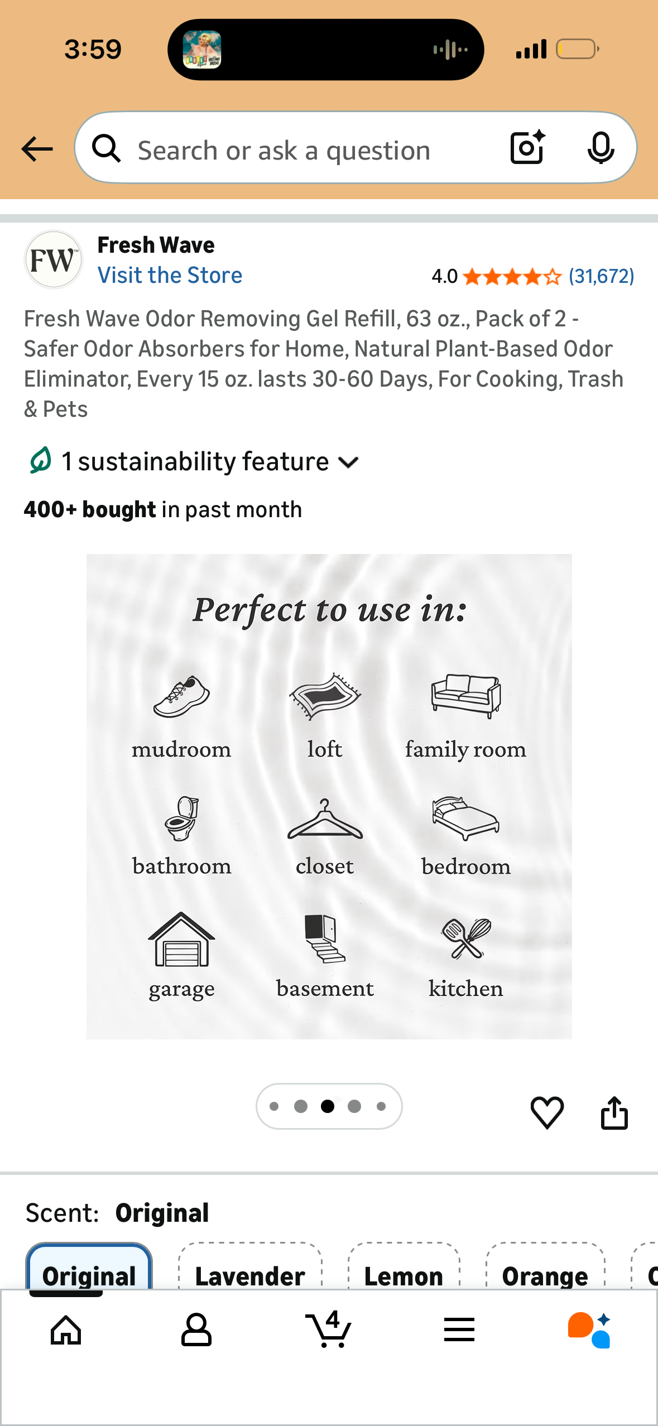This screenshot has width=658, height=1426.
Task: Add product to wish list heart
Action: pos(547,1112)
